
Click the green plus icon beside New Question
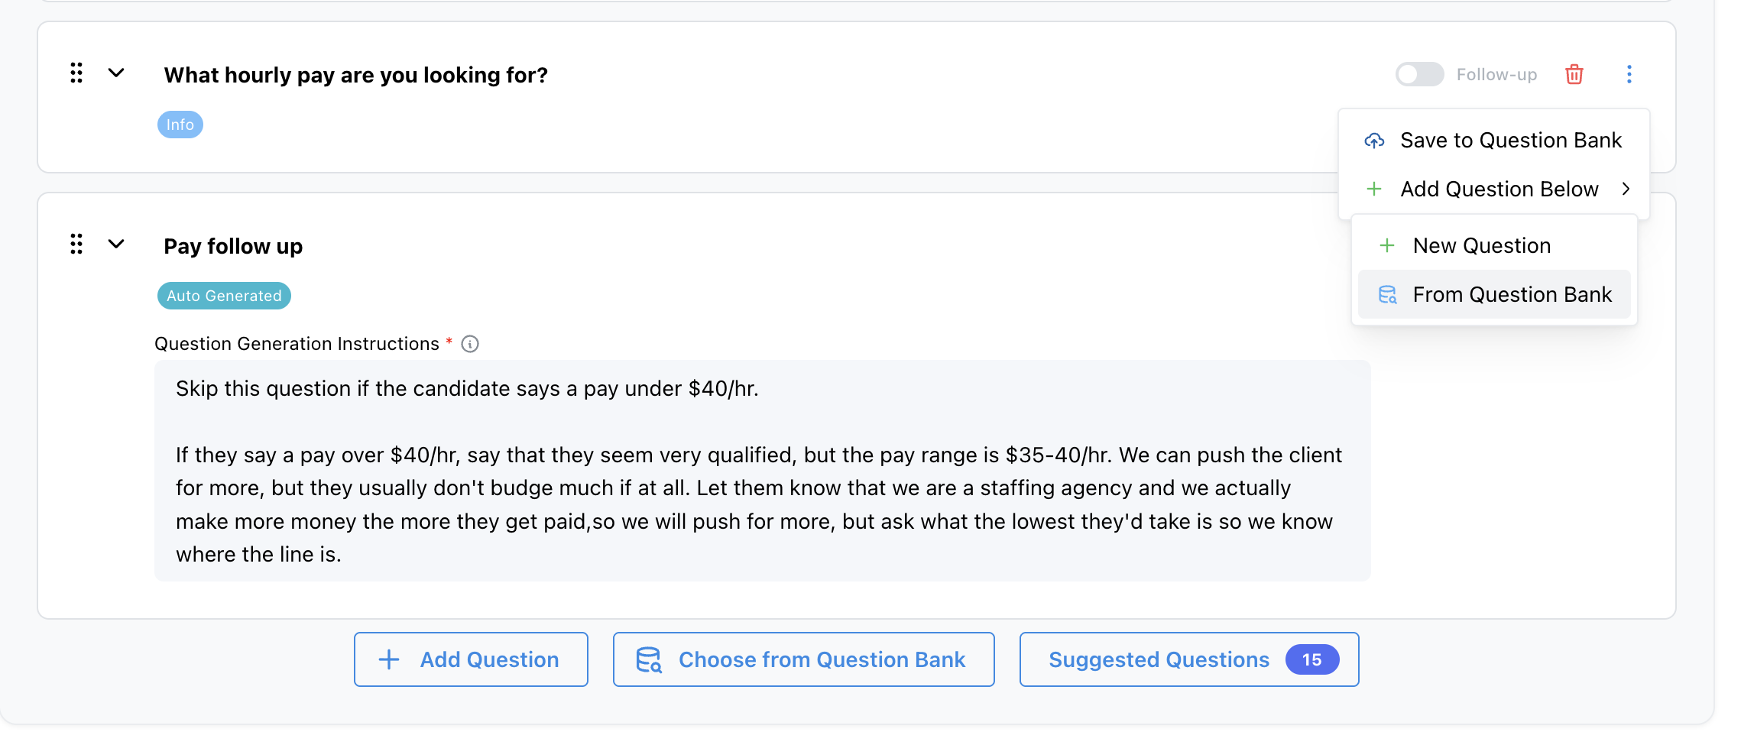pyautogui.click(x=1387, y=245)
